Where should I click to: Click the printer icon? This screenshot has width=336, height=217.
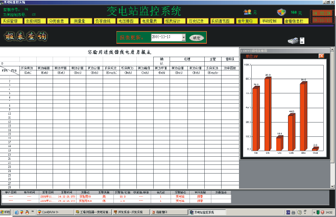click(x=293, y=40)
